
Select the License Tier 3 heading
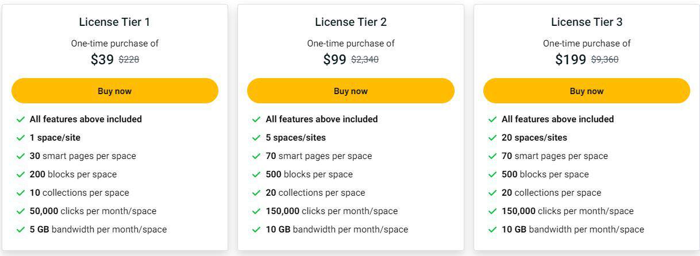[586, 22]
